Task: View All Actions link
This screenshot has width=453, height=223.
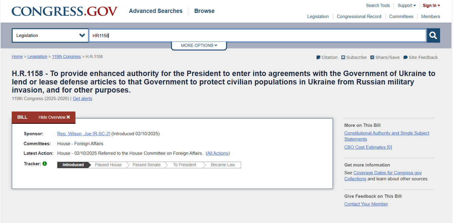Action: tap(218, 153)
